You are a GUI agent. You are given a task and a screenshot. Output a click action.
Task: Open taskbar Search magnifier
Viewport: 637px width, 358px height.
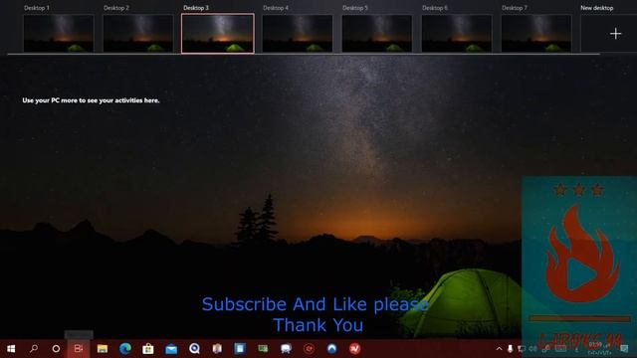(34, 349)
